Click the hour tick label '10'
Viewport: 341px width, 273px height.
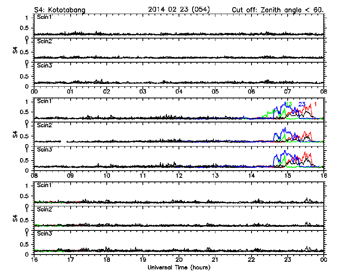107,175
